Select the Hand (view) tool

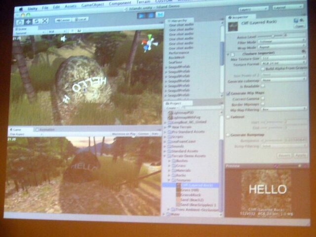[x=20, y=22]
